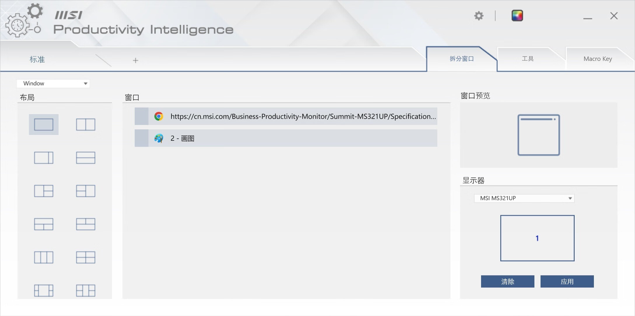Select the single full-window layout
Viewport: 635px width, 316px height.
[x=44, y=124]
